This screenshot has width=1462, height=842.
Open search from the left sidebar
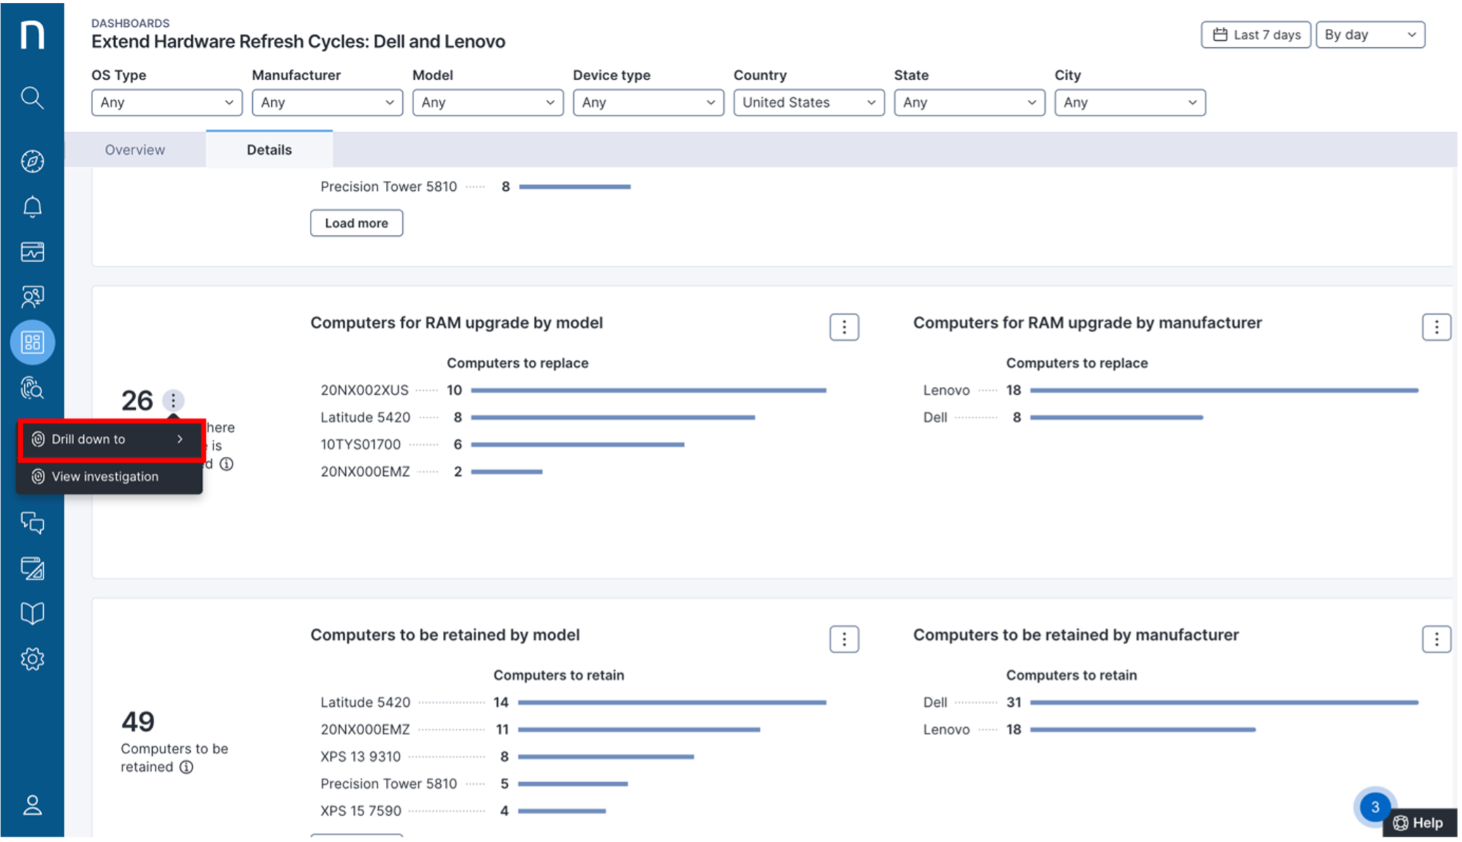pyautogui.click(x=32, y=99)
